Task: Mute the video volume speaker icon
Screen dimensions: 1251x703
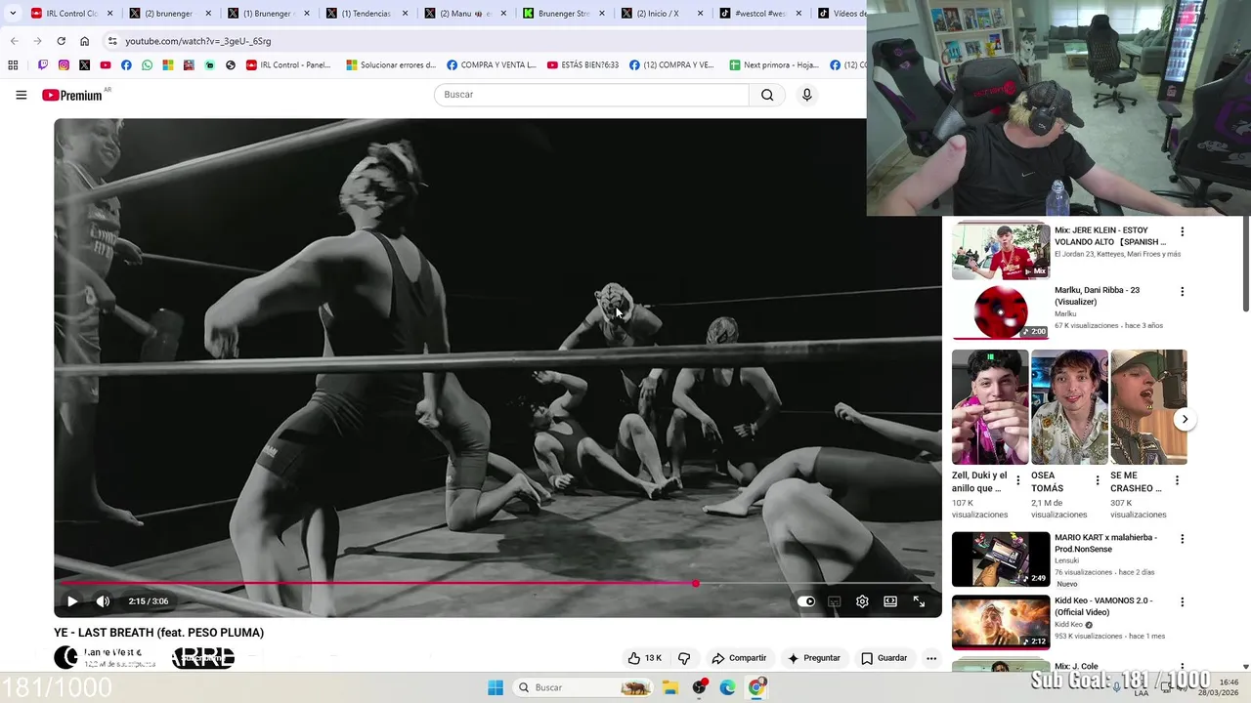Action: [x=103, y=601]
